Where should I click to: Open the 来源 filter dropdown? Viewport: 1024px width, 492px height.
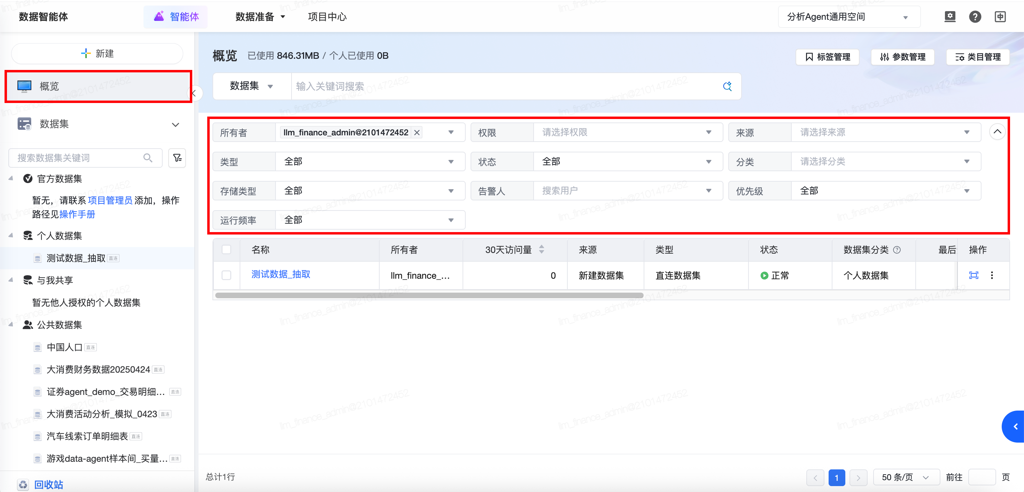[886, 132]
